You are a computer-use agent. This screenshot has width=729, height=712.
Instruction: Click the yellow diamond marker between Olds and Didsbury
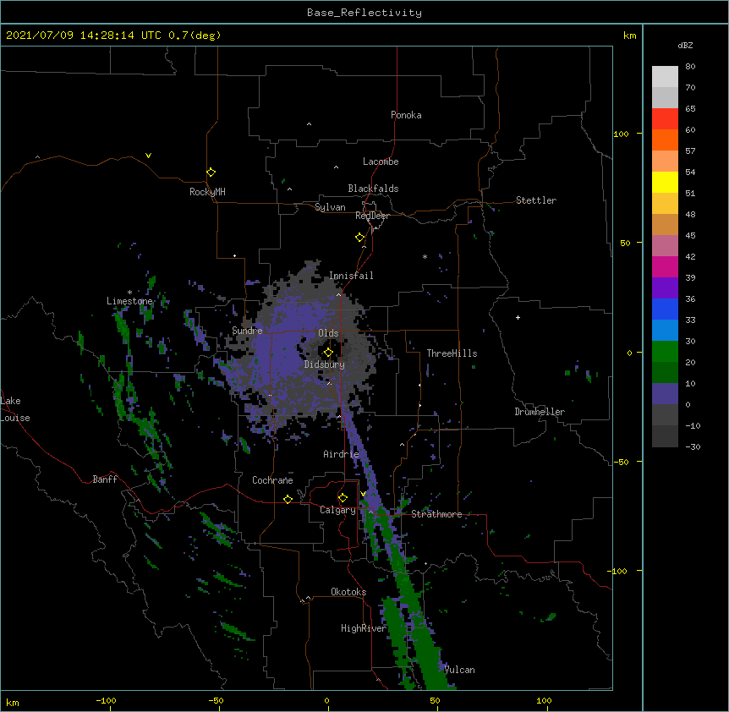point(328,352)
